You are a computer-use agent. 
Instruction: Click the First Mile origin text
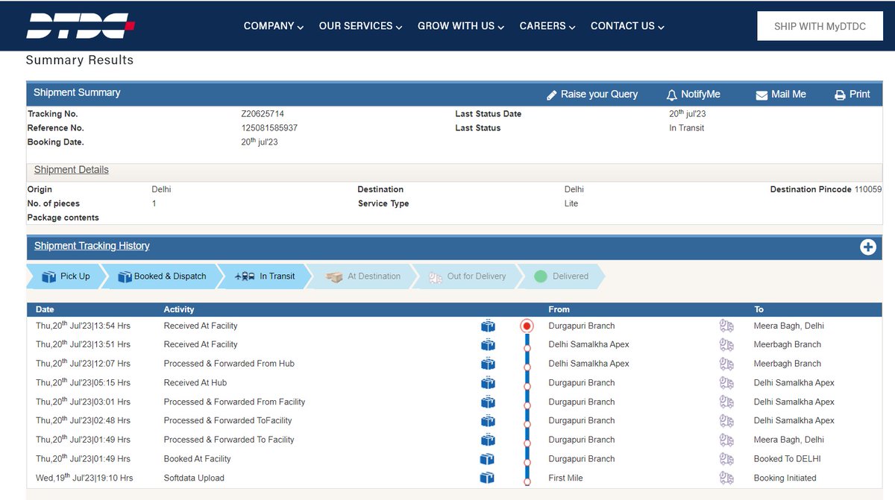click(566, 478)
